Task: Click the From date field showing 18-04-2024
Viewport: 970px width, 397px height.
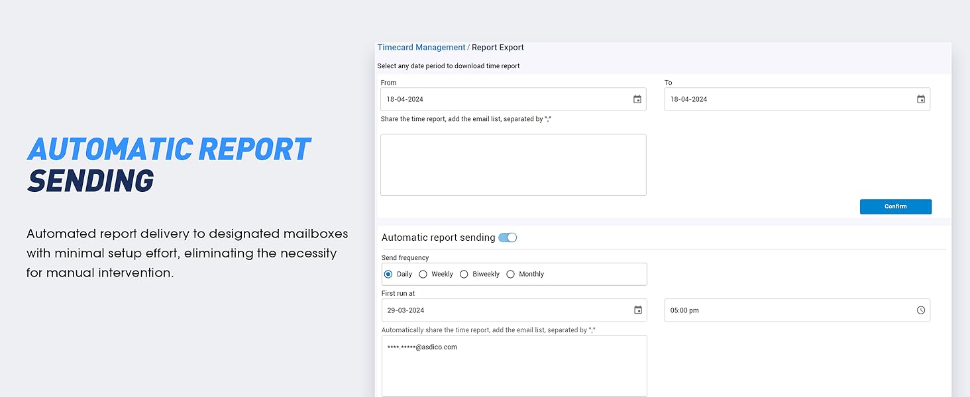Action: tap(504, 99)
